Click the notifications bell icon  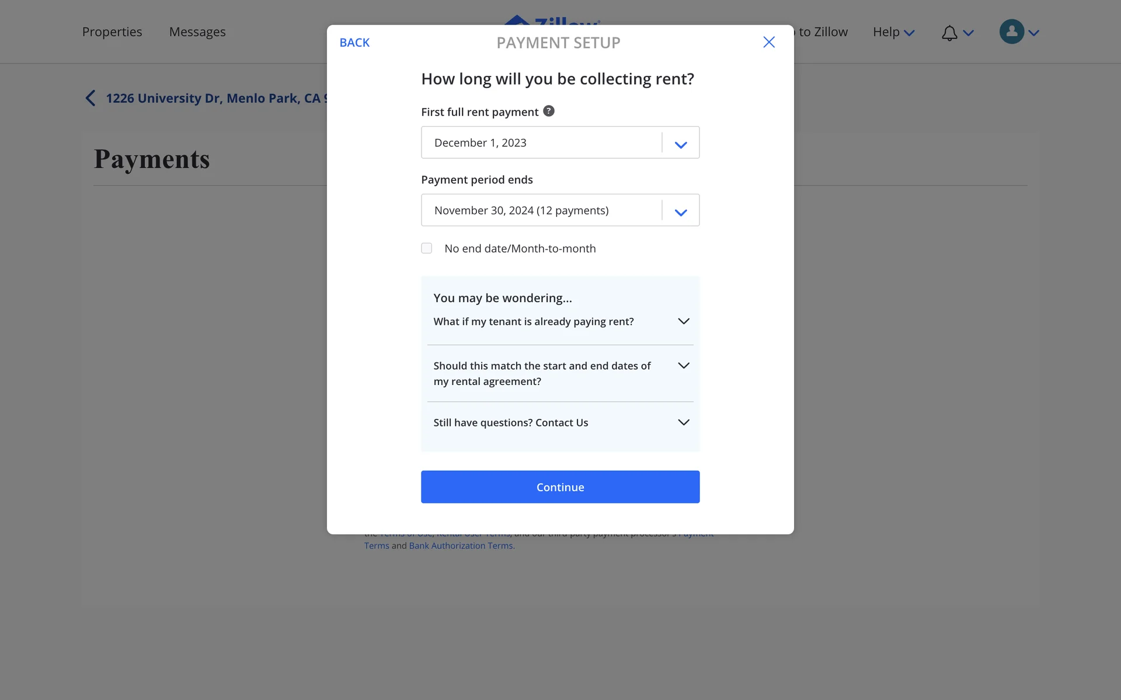[x=949, y=33]
